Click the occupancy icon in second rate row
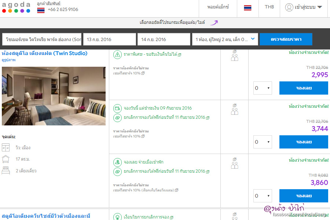Image resolution: width=330 pixels, height=220 pixels. point(235,110)
